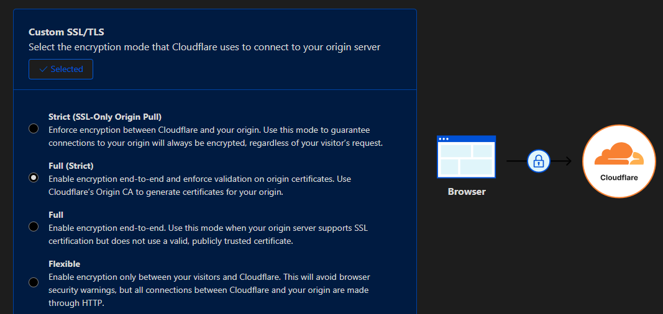Select the Full (Strict) radio button
The height and width of the screenshot is (314, 663).
click(34, 177)
